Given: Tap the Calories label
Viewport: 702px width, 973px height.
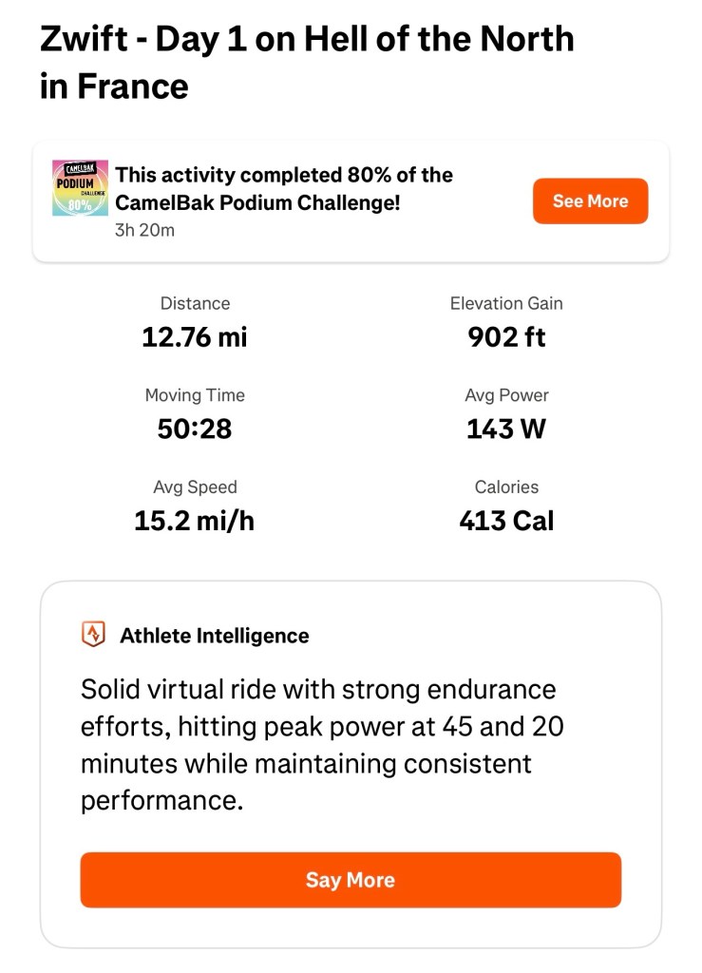Looking at the screenshot, I should (506, 487).
